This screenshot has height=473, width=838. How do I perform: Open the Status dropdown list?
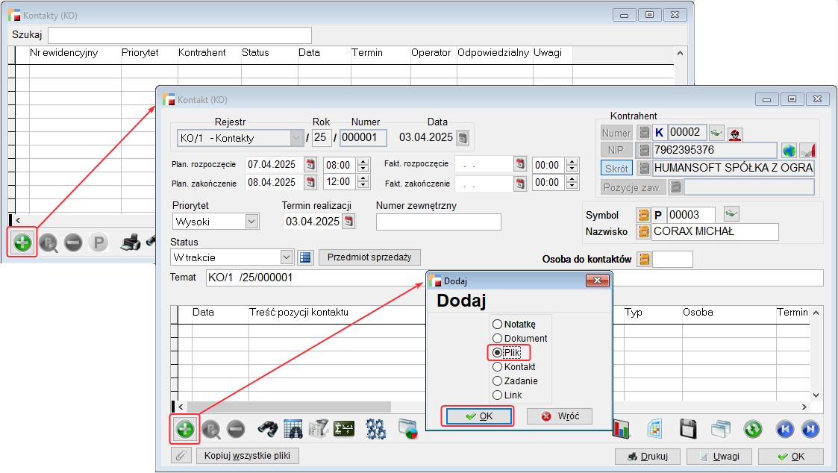pyautogui.click(x=287, y=257)
